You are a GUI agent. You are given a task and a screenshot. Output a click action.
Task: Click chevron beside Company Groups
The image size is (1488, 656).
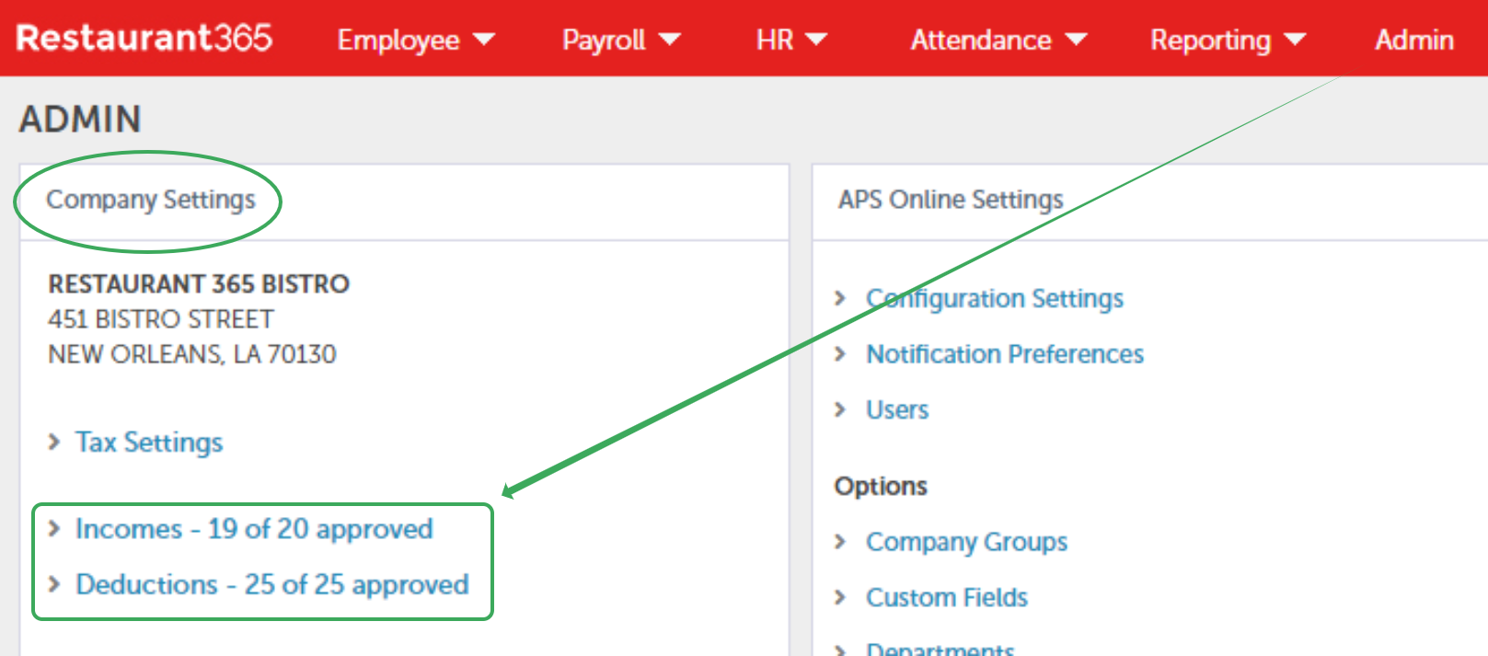pos(839,541)
